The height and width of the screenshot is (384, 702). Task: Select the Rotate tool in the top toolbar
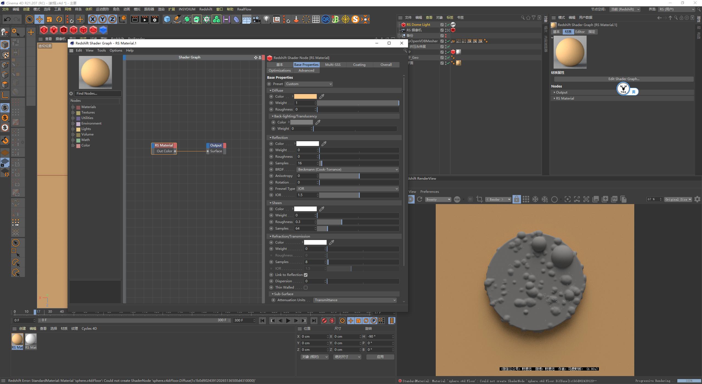pos(59,19)
